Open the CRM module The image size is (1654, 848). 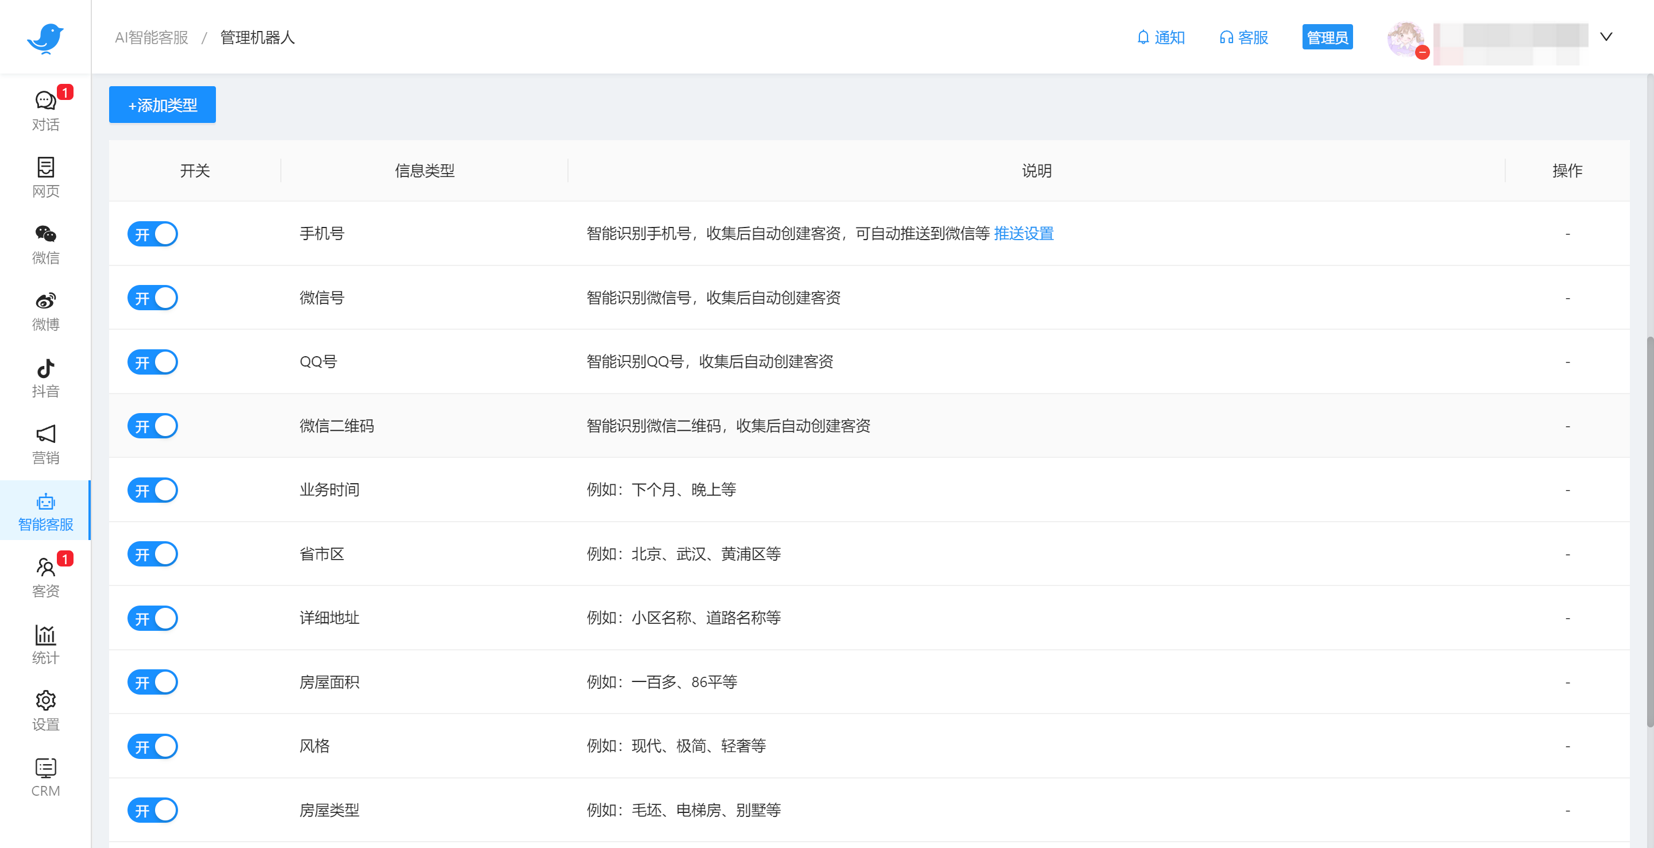click(x=45, y=775)
